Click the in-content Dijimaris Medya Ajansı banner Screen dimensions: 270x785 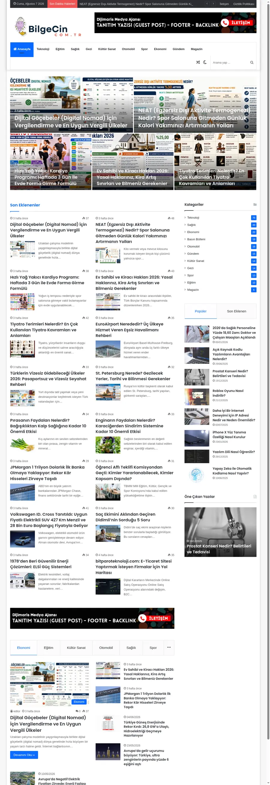point(92,618)
